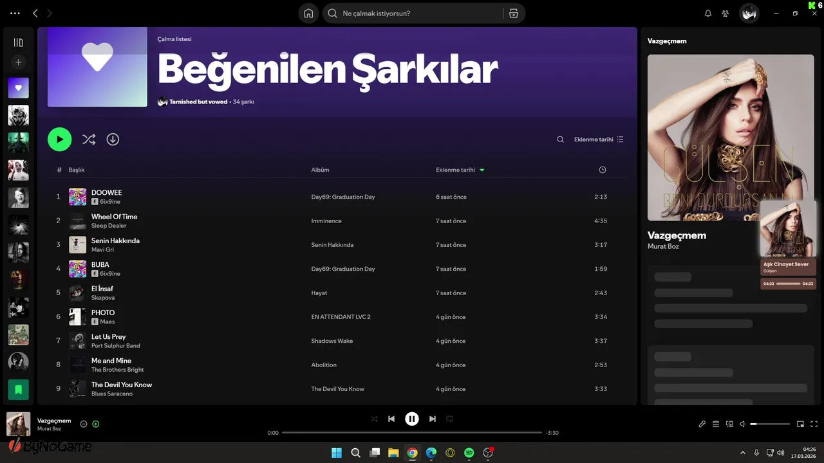Toggle shuffle next to the green play button
824x463 pixels.
tap(89, 139)
